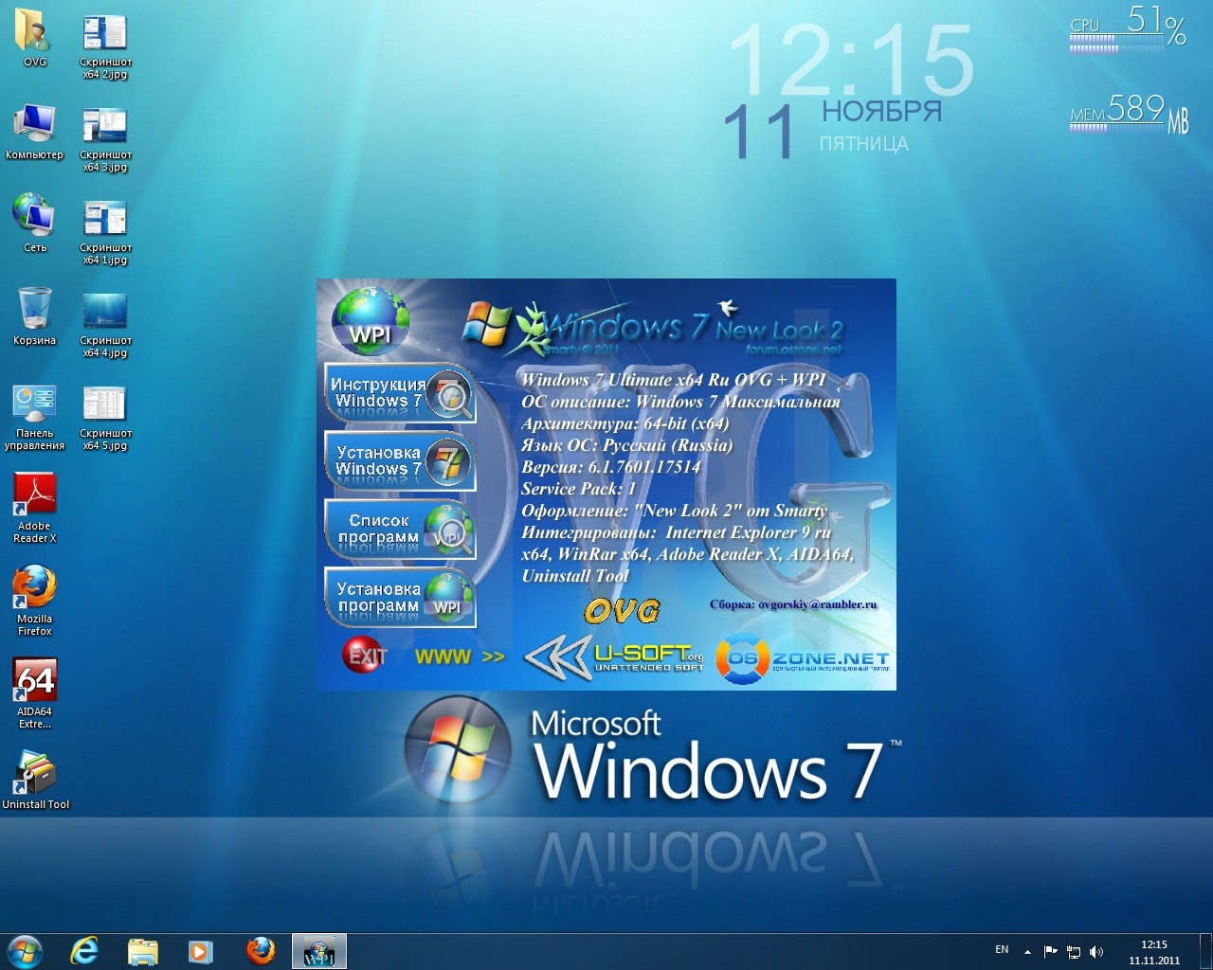Image resolution: width=1213 pixels, height=970 pixels.
Task: Open the U-SOFT.org unattended soft link
Action: pyautogui.click(x=614, y=656)
